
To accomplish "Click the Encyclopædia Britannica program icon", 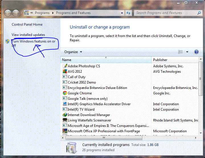I will tap(65, 88).
